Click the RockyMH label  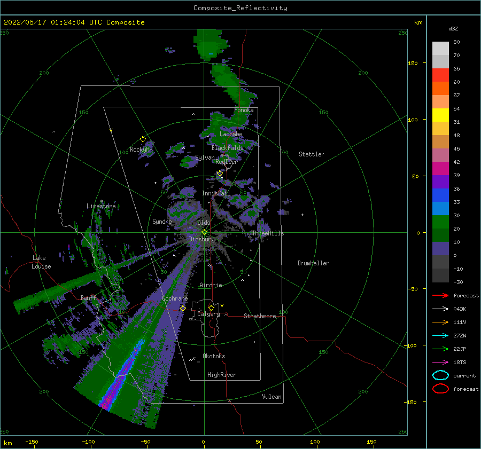click(x=141, y=149)
